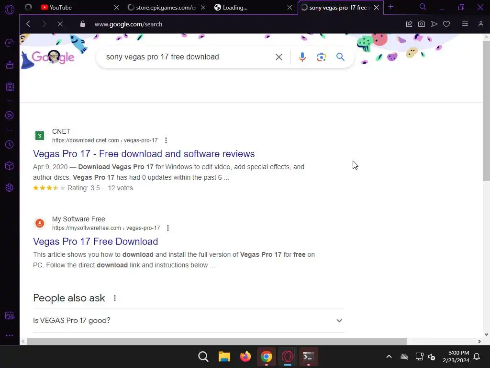Open Firefox from taskbar

pyautogui.click(x=245, y=356)
